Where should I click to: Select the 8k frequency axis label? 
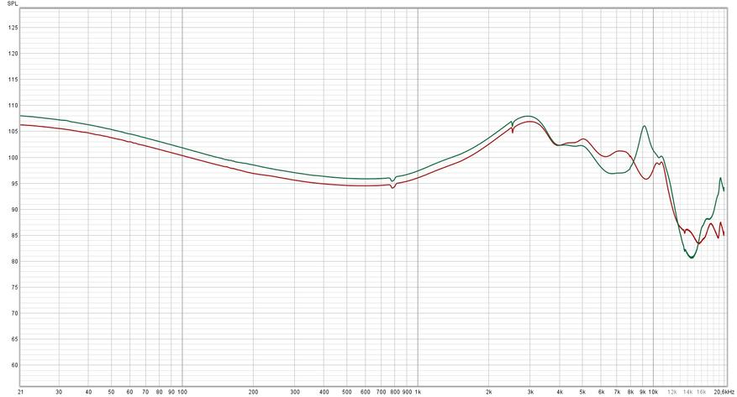(x=631, y=392)
